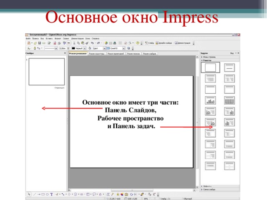Click the Copy icon

tap(78, 43)
